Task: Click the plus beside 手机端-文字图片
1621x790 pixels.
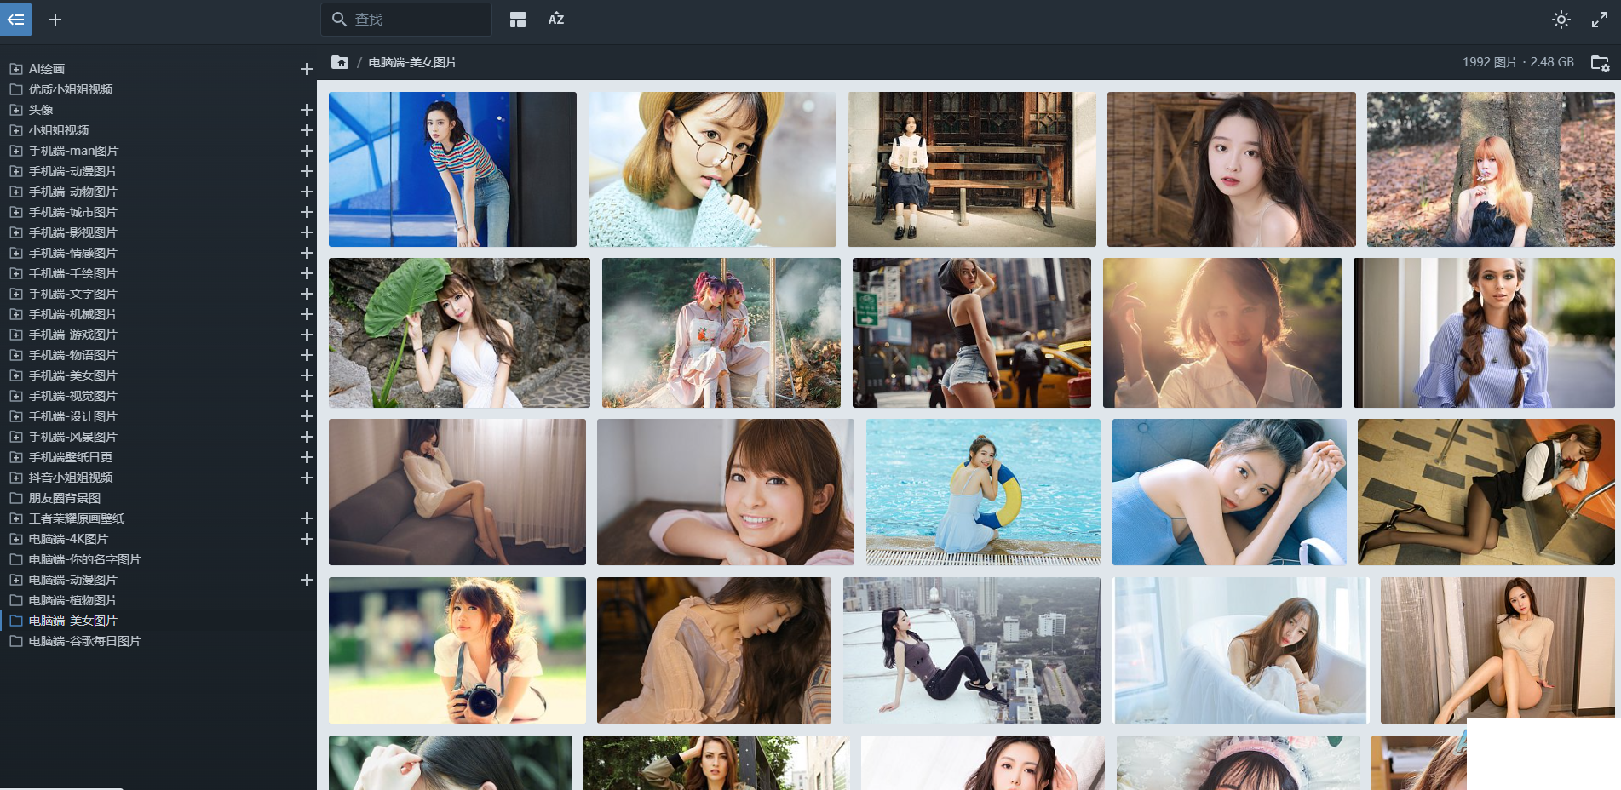Action: 307,294
